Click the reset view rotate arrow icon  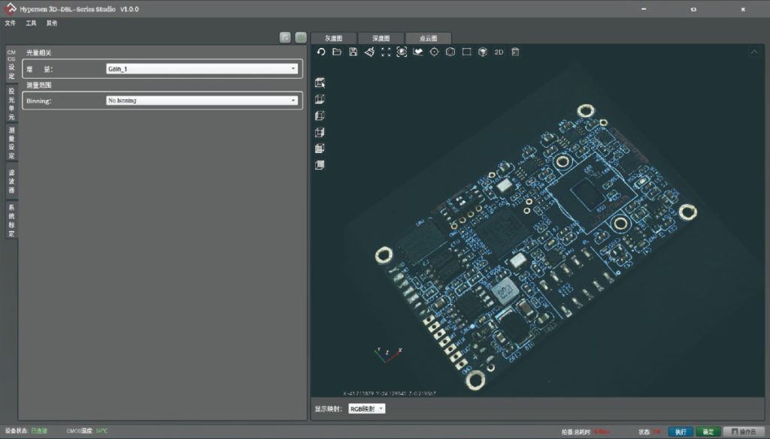[x=321, y=52]
